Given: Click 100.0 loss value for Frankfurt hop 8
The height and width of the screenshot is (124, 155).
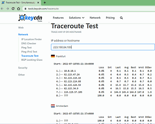Looking at the screenshot, I should click(x=101, y=95).
